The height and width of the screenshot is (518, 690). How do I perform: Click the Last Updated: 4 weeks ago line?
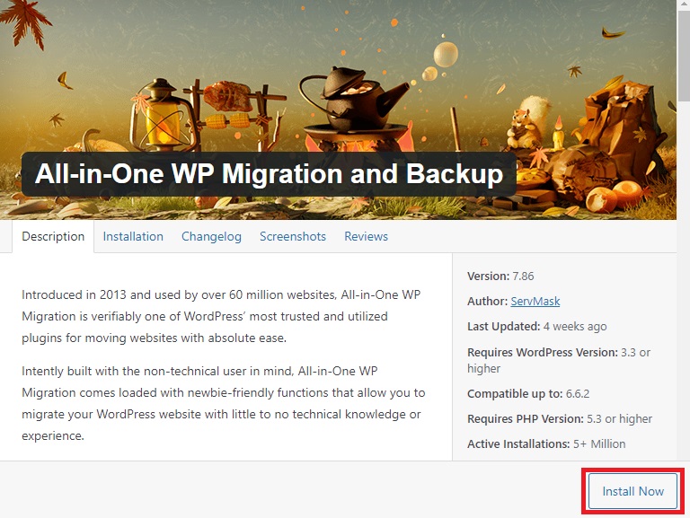[537, 326]
